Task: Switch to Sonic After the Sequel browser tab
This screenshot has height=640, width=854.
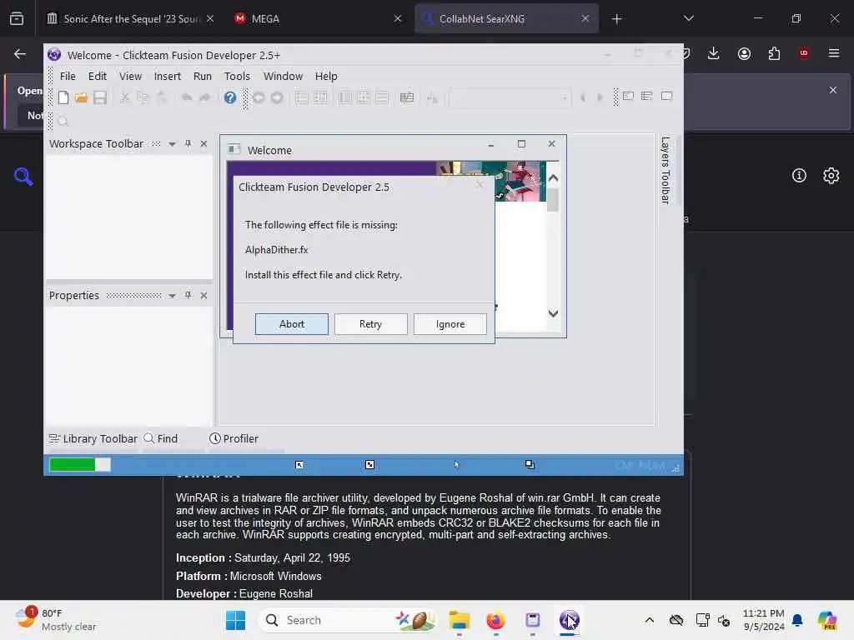Action: (x=131, y=18)
